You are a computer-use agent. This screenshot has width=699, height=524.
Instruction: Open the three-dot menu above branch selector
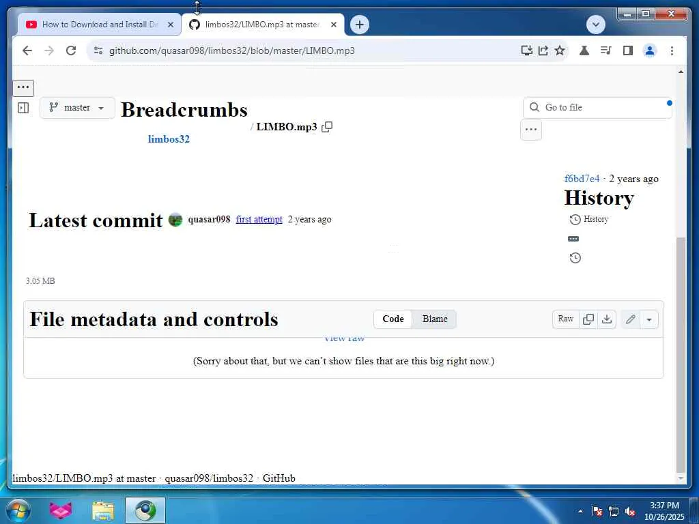[23, 87]
